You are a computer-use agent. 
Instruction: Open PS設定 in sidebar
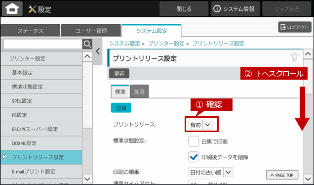pos(41,115)
